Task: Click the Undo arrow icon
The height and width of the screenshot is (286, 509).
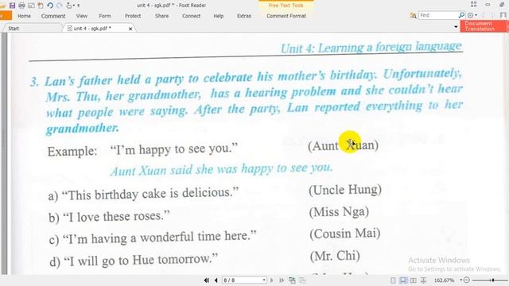Action: point(50,6)
